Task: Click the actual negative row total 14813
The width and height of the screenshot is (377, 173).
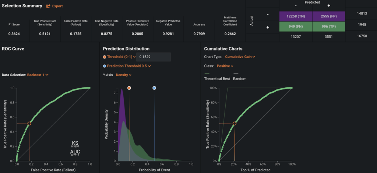Action: [362, 14]
